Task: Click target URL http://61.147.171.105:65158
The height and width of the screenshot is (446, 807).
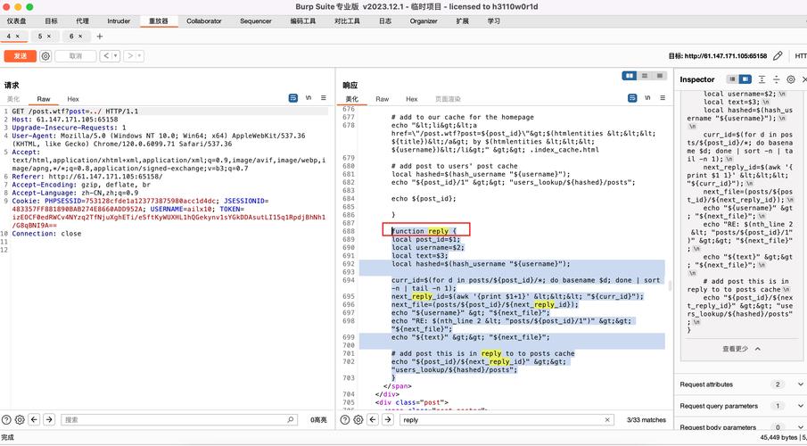Action: click(726, 55)
